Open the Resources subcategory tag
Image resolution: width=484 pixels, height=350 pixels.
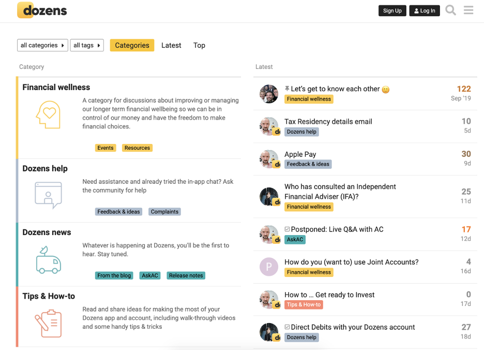click(x=137, y=148)
